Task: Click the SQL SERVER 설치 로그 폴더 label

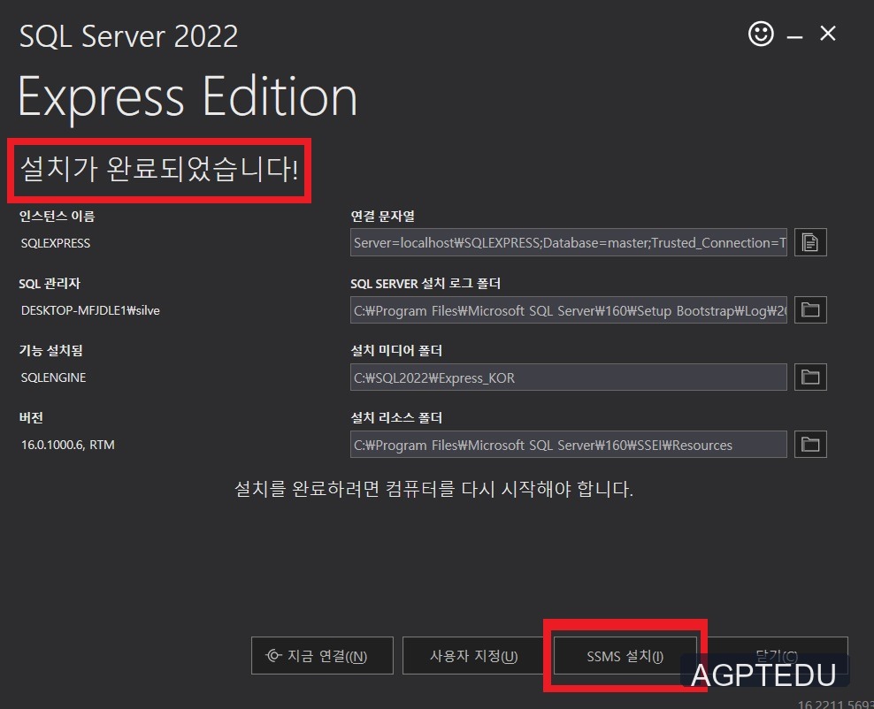Action: [x=425, y=284]
